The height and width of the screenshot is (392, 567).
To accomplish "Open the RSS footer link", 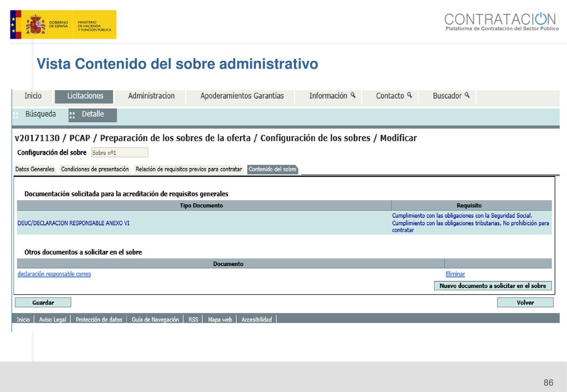I will click(x=193, y=320).
